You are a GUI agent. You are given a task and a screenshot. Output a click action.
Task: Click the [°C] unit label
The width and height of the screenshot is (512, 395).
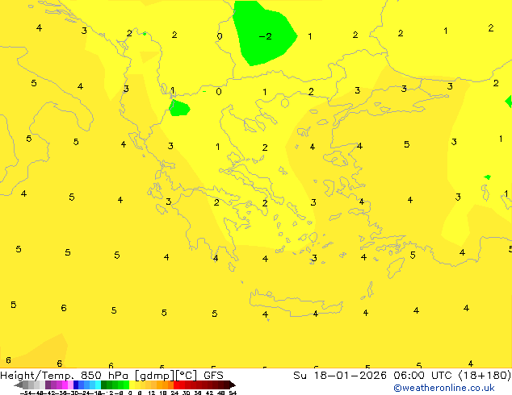tap(187, 376)
